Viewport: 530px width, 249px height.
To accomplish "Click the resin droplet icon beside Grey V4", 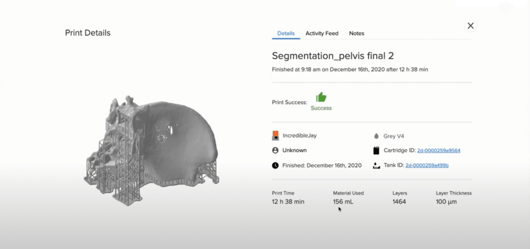I will [376, 136].
